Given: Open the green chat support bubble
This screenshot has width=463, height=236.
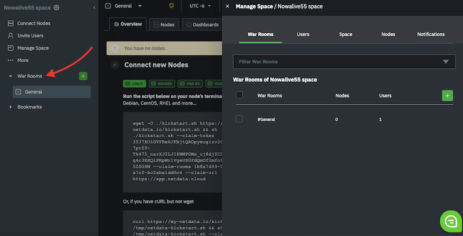Looking at the screenshot, I should pyautogui.click(x=451, y=222).
